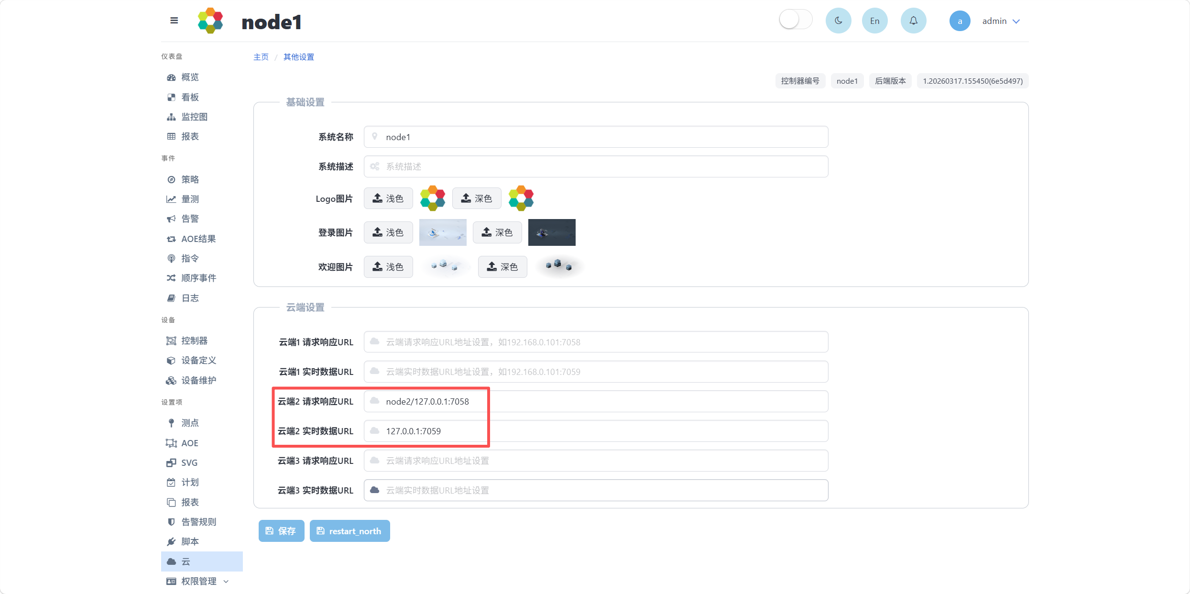Click the 报表 copy icon under 设置项
Viewport: 1190px width, 594px height.
tap(171, 502)
